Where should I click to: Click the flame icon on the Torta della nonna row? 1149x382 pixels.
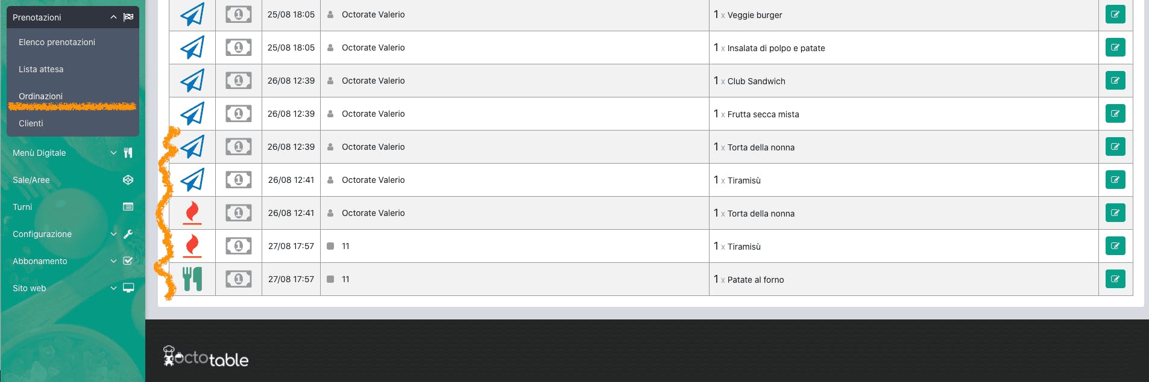[192, 213]
